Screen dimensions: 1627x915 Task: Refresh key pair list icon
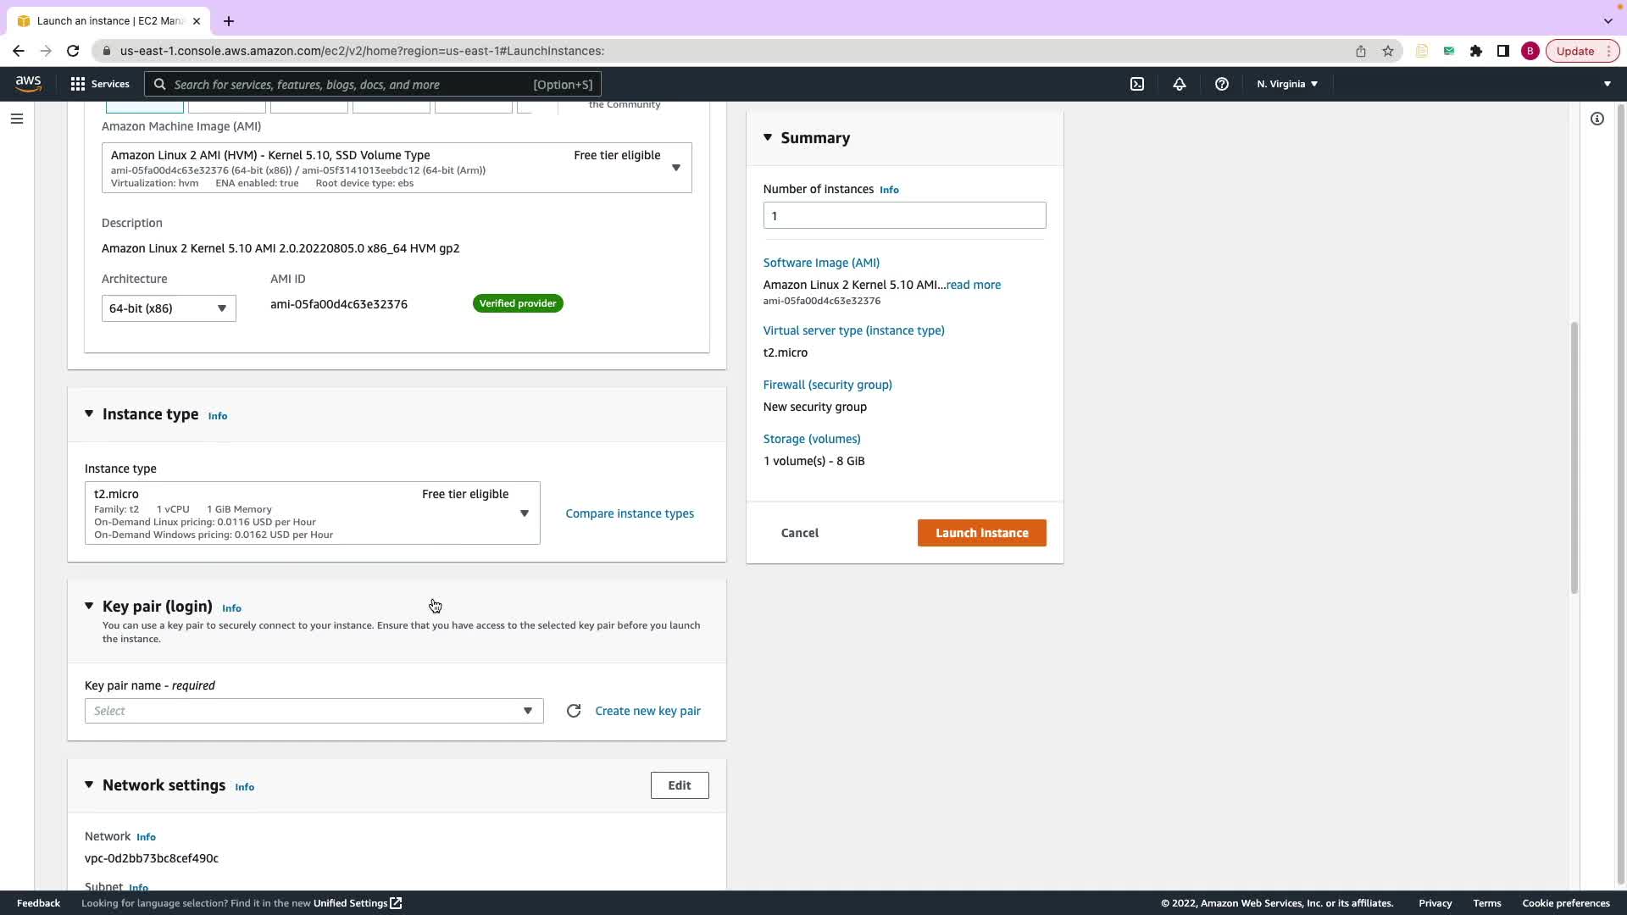coord(574,711)
